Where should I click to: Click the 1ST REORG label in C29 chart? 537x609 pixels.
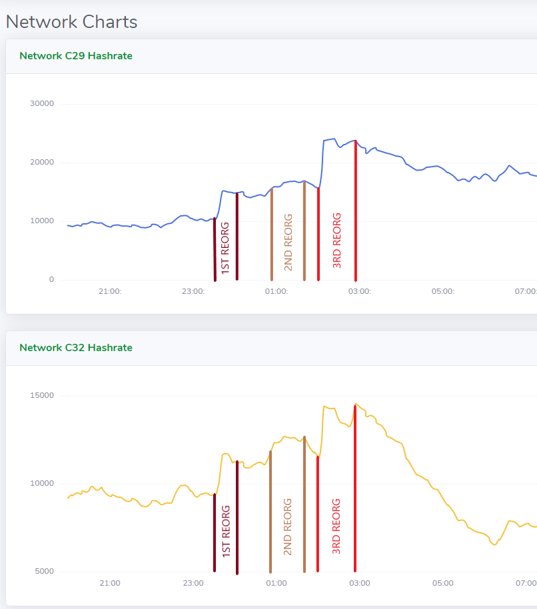pos(225,248)
